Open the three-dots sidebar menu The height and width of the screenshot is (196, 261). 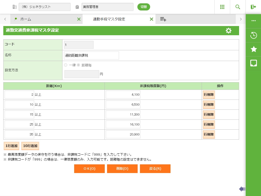click(253, 21)
